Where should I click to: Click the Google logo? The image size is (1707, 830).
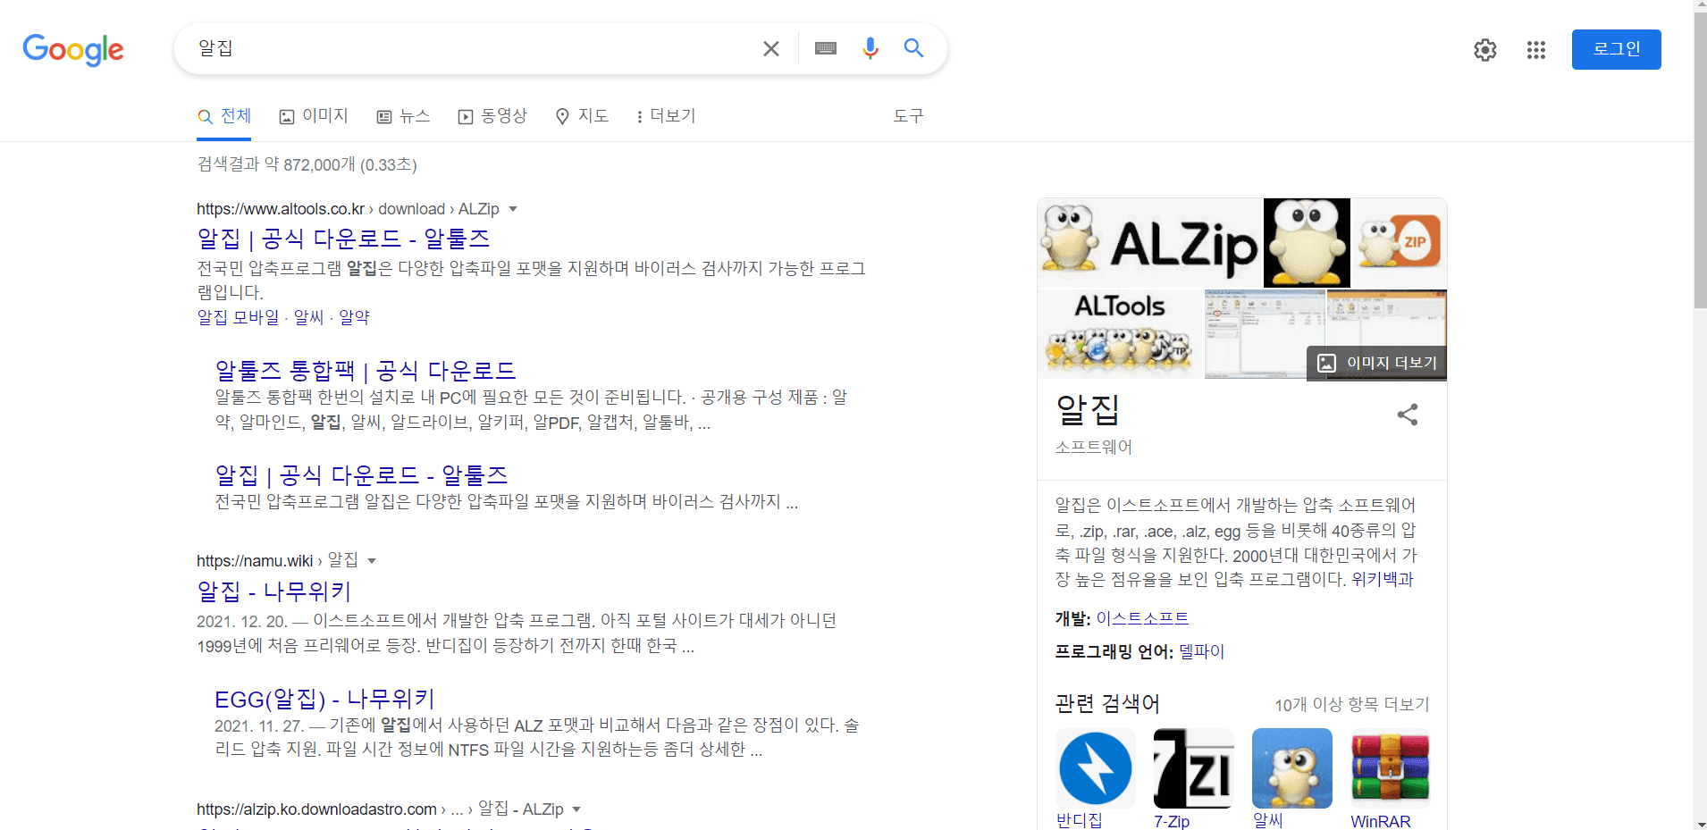73,50
